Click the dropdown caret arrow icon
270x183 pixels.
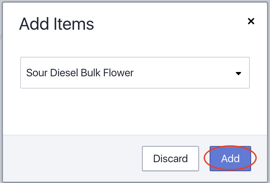(238, 73)
